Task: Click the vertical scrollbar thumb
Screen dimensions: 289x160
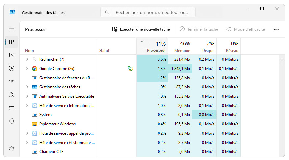Action: pos(282,63)
